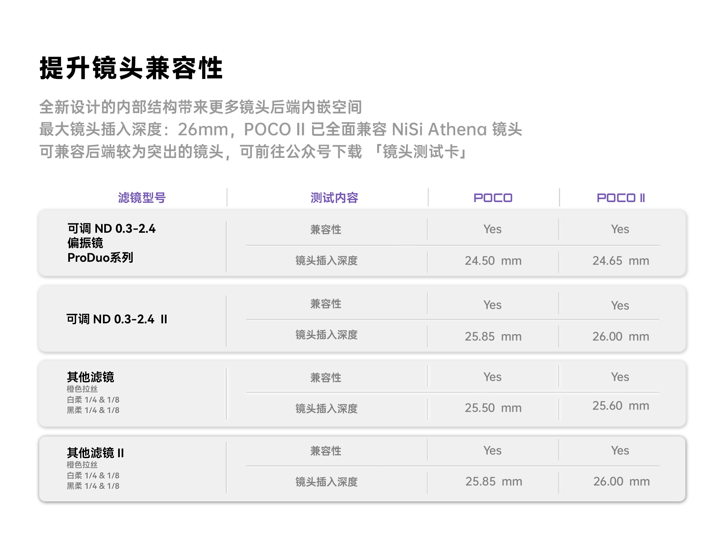Select "25.85 mm" in the 可调 ND 0.3-2.4 II card

click(x=493, y=336)
